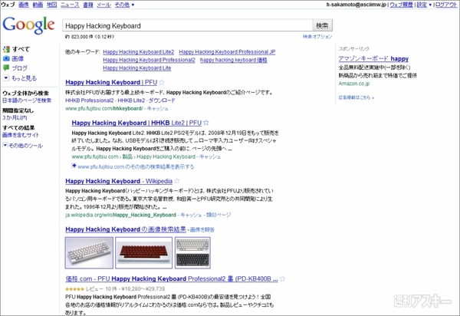This screenshot has height=316, width=460.
Task: Open cached copy of pfu.fujitsu.com/hhkeyboard result
Action: click(157, 109)
